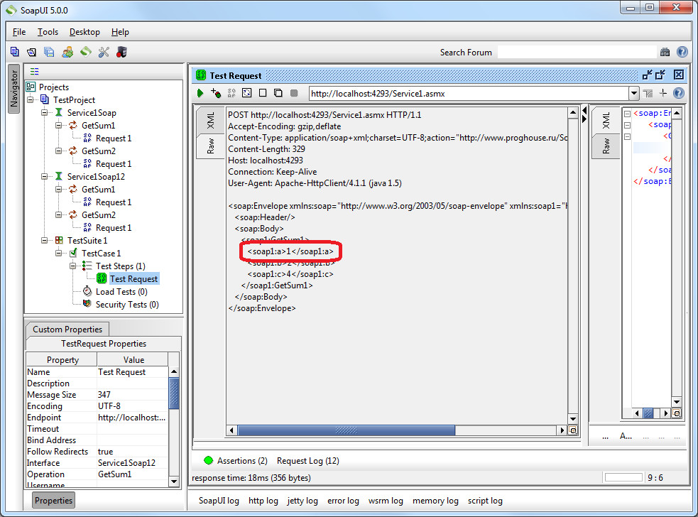Switch request editor to Raw tab

click(211, 146)
